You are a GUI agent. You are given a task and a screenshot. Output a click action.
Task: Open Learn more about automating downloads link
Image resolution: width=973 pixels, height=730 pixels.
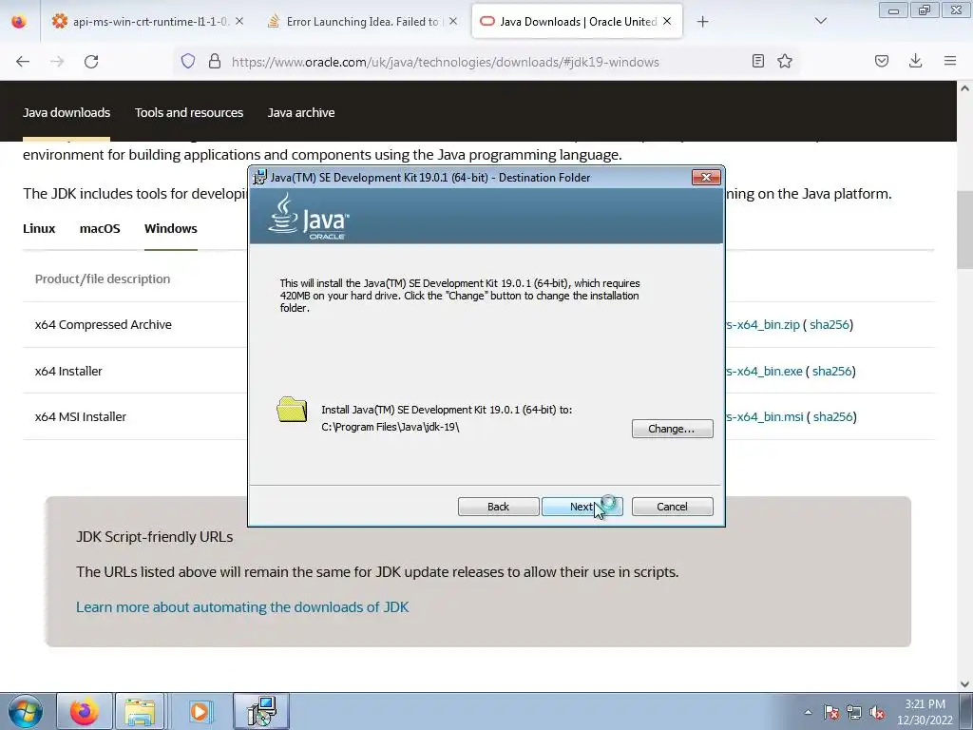(242, 607)
